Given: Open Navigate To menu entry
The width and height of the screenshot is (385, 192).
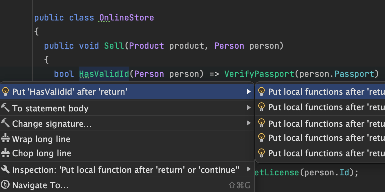Looking at the screenshot, I should pos(40,185).
